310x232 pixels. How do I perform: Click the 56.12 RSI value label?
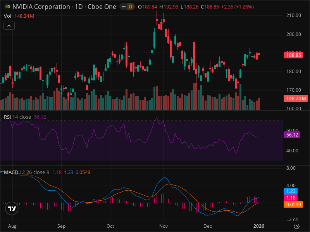tap(292, 135)
